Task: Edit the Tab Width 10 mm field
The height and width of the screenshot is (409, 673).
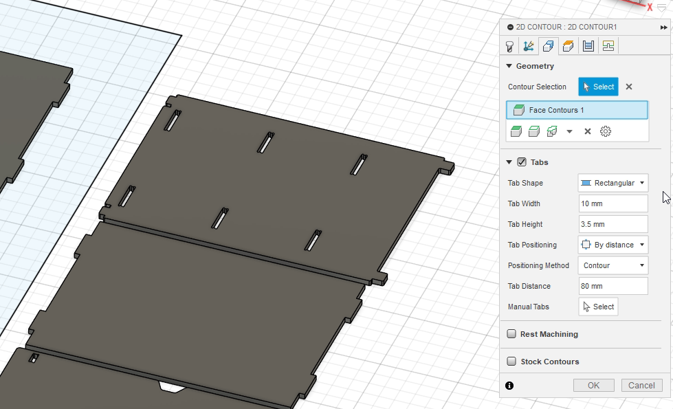Action: click(x=613, y=203)
